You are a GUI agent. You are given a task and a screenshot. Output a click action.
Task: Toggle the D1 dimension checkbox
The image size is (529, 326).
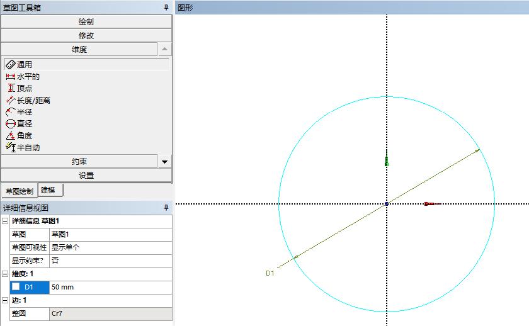(16, 286)
